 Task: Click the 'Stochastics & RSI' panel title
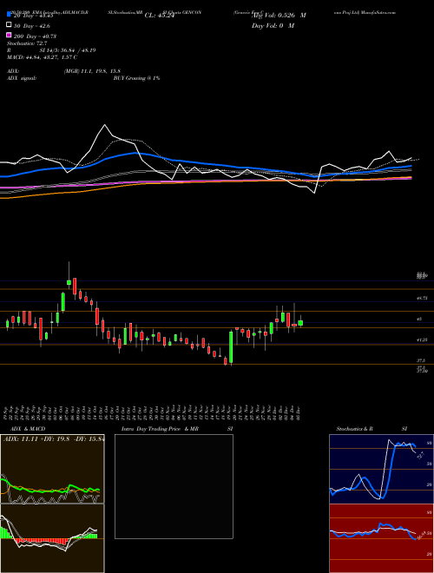(x=372, y=429)
